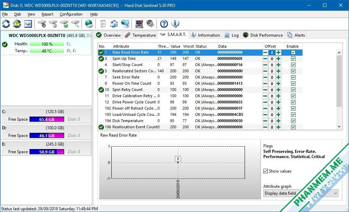Click the disk with clock test icon
Screen dimensions: 349x212
[x=53, y=24]
